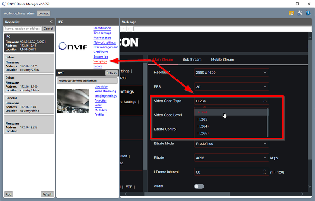Open the Analytics link
Viewport: 315px width, 201px height.
point(100,100)
